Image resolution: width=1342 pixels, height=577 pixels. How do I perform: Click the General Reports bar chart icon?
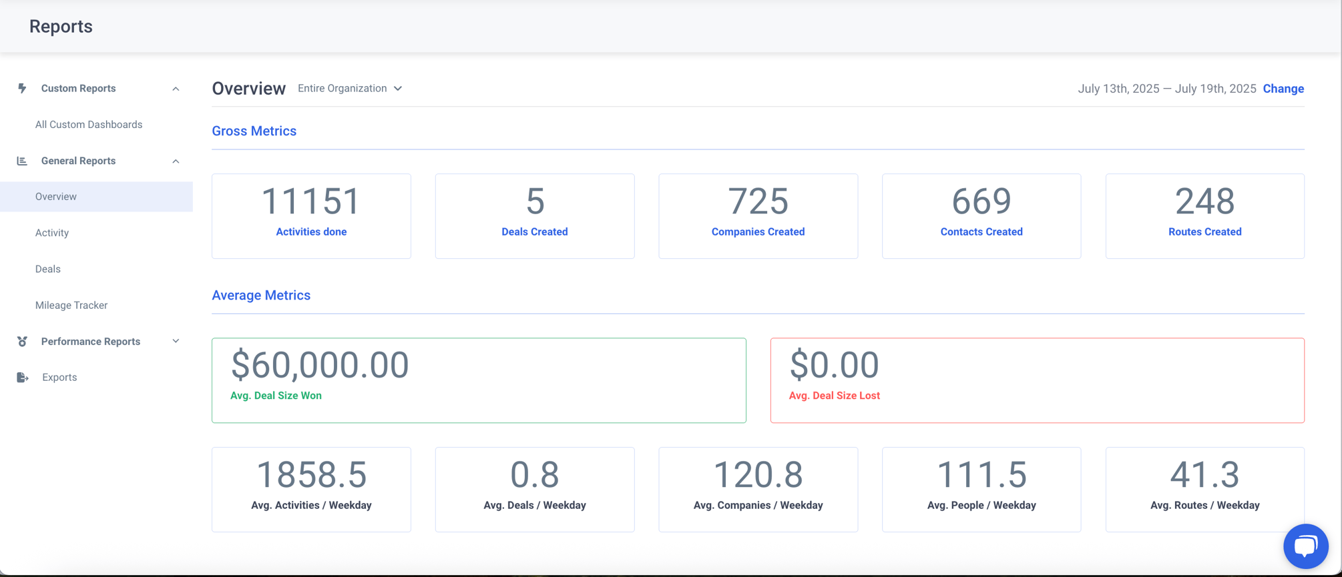point(22,161)
